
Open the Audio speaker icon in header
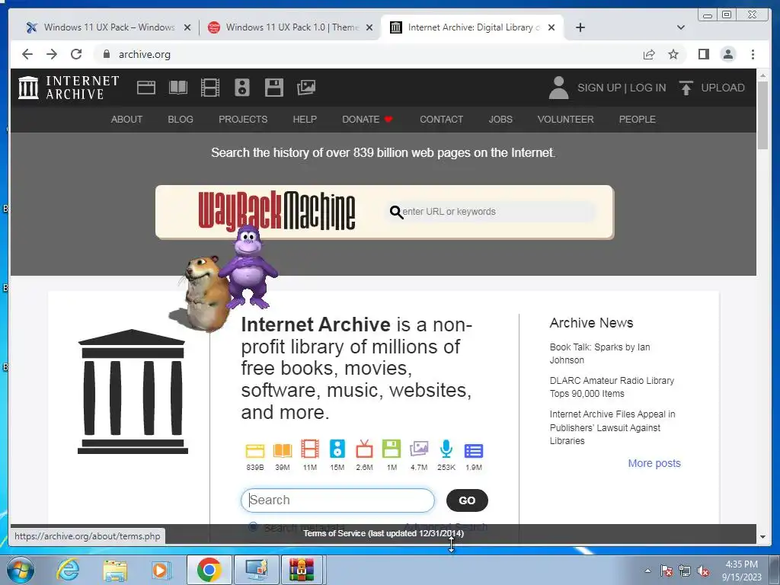pyautogui.click(x=242, y=88)
